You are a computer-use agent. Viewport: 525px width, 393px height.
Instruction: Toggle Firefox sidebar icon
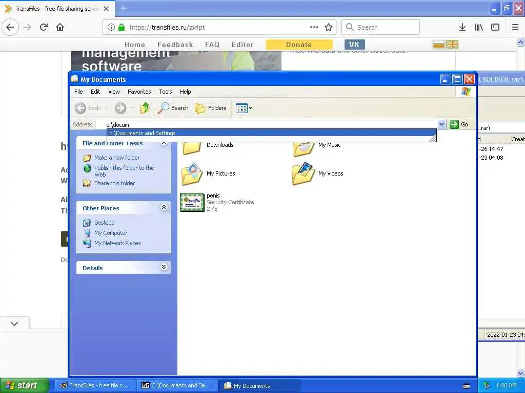tap(495, 28)
